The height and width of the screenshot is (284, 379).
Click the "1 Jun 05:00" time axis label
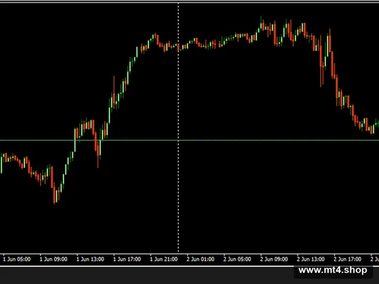(x=17, y=259)
